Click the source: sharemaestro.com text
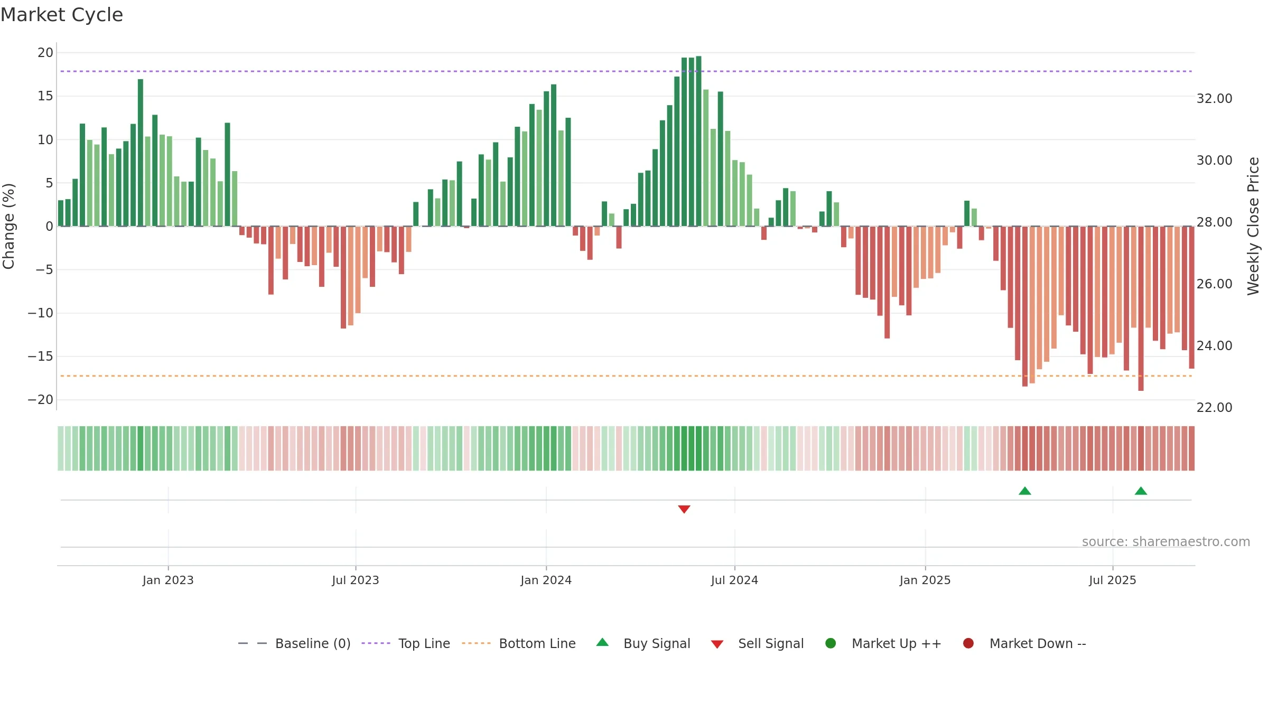 point(1166,542)
